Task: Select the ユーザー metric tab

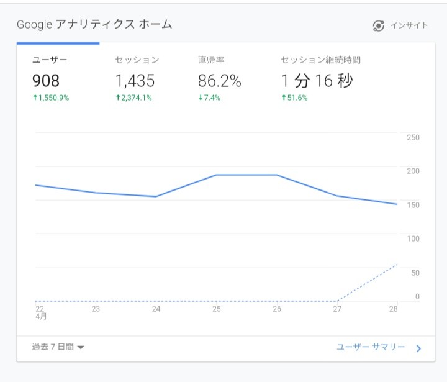Action: click(49, 60)
